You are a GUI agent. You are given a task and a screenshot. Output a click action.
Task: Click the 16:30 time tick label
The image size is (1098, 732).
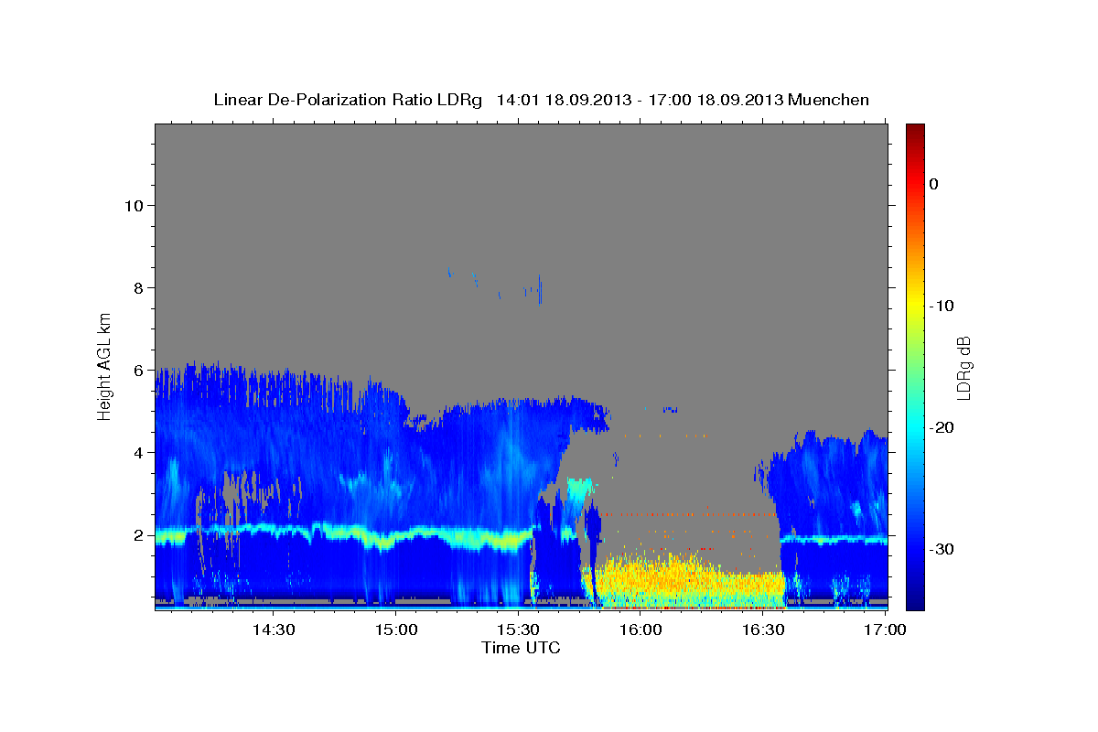(x=763, y=630)
